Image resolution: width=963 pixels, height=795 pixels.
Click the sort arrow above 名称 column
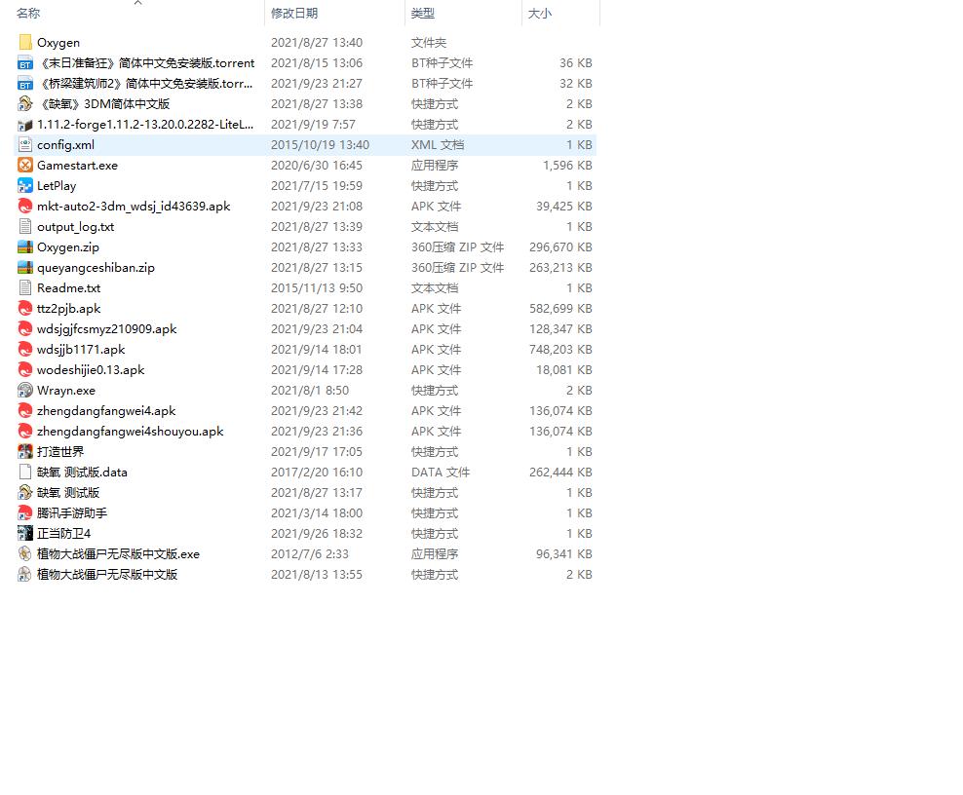tap(138, 3)
